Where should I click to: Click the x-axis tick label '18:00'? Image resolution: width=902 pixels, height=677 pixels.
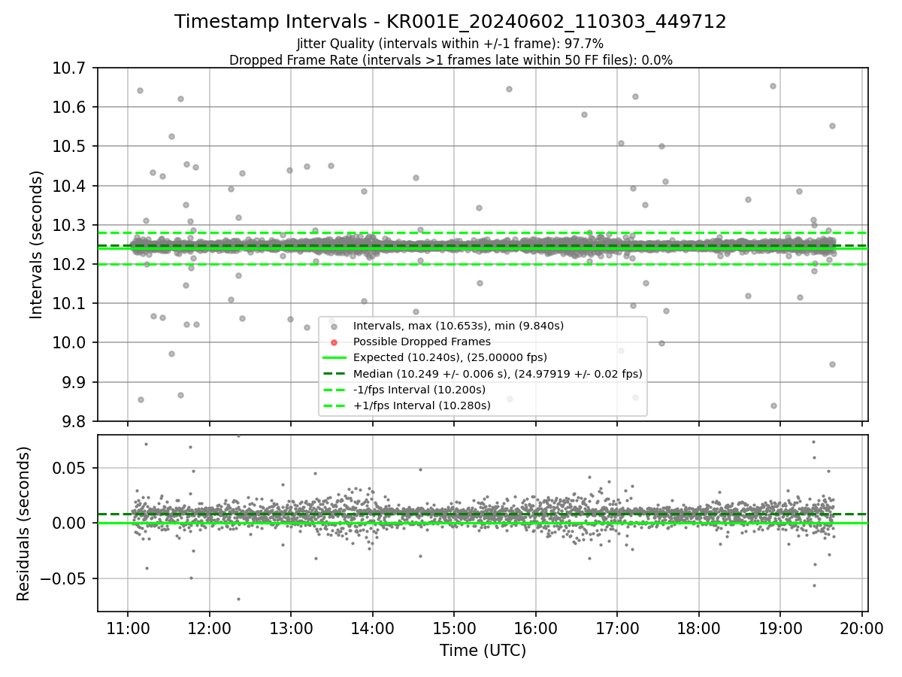coord(698,628)
